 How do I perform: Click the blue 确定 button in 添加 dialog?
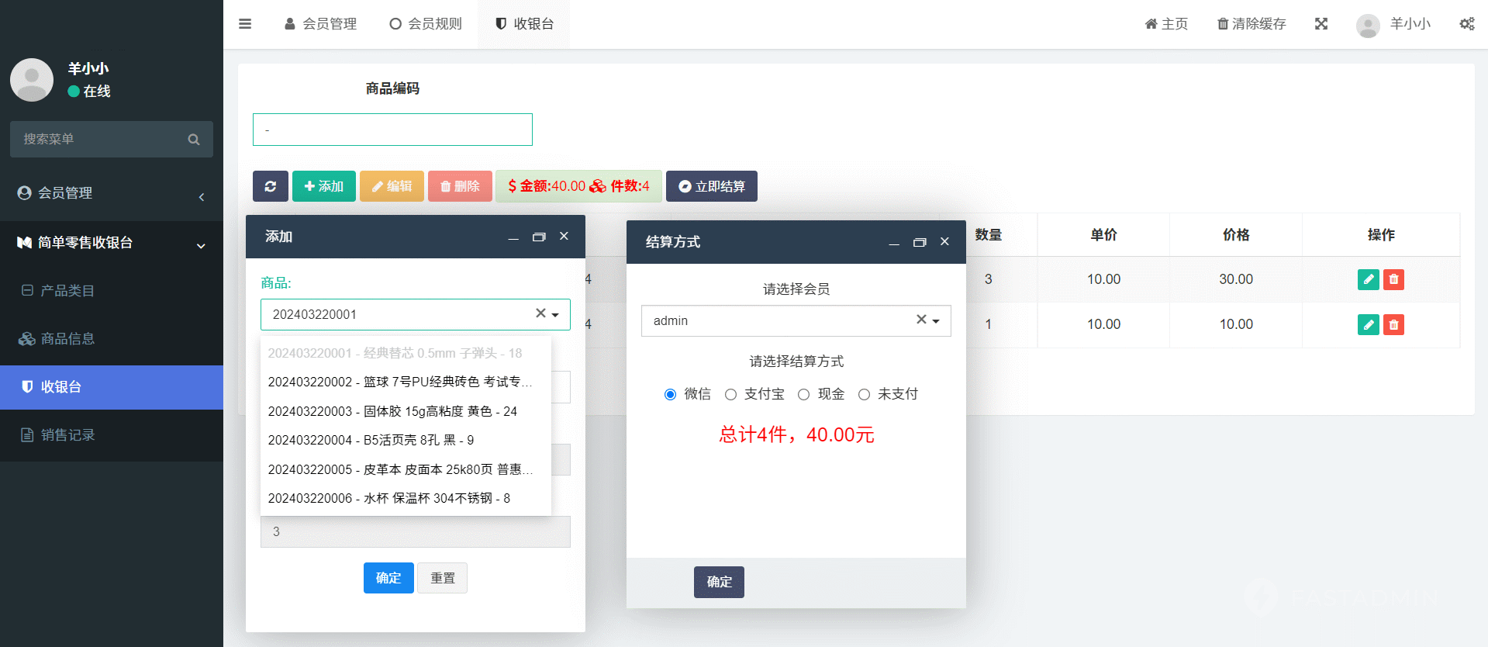(388, 578)
